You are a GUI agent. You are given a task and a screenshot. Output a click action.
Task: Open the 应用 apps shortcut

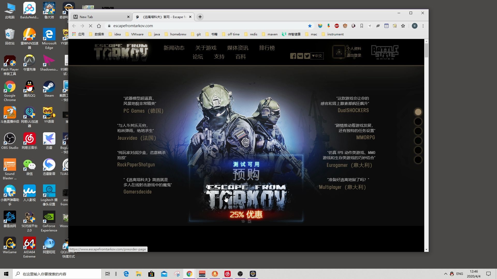pyautogui.click(x=78, y=34)
